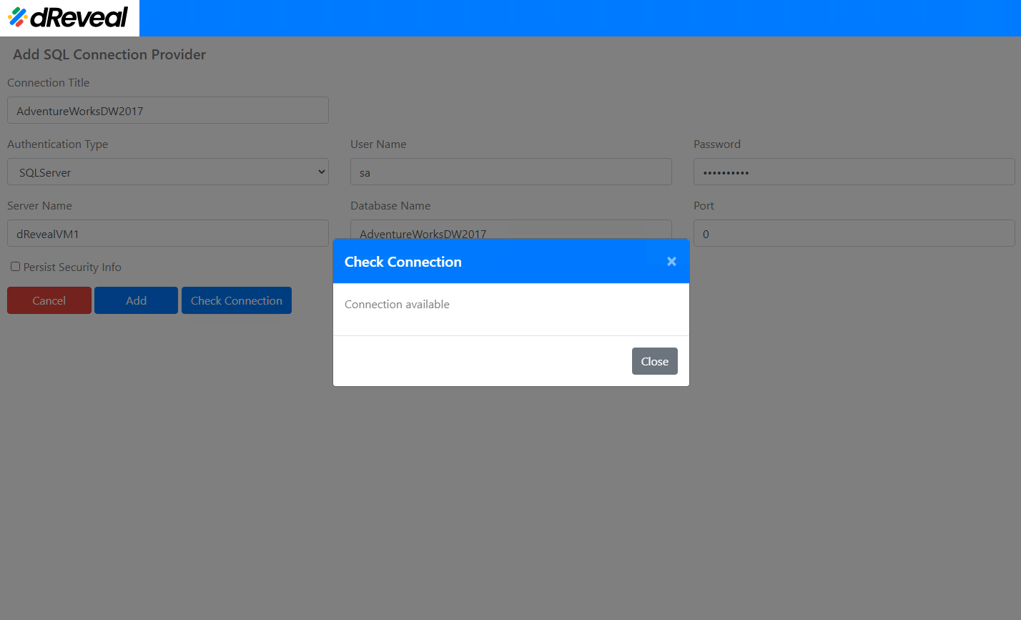Click the close X icon on Check Connection dialog
Image resolution: width=1021 pixels, height=620 pixels.
coord(671,261)
